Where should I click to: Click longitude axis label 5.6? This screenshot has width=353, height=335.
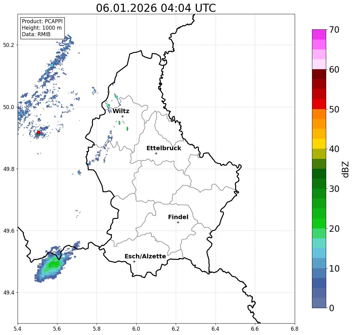57,329
